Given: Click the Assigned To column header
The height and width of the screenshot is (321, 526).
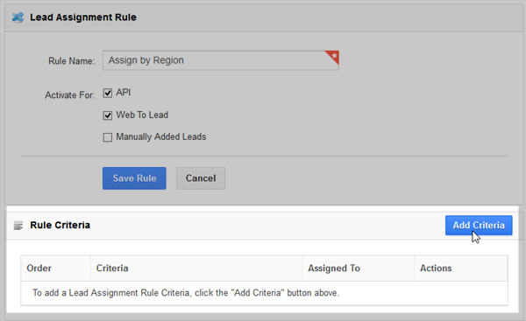Looking at the screenshot, I should point(359,269).
